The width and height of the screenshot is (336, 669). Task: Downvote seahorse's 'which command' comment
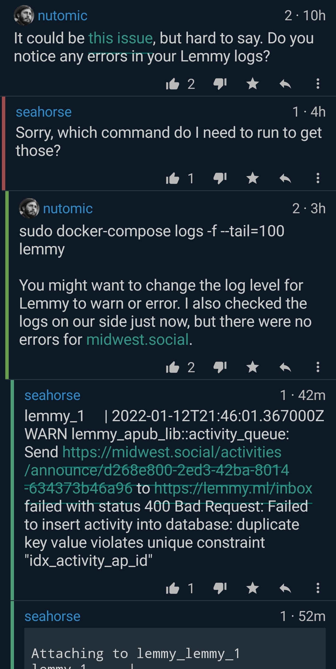pyautogui.click(x=220, y=179)
